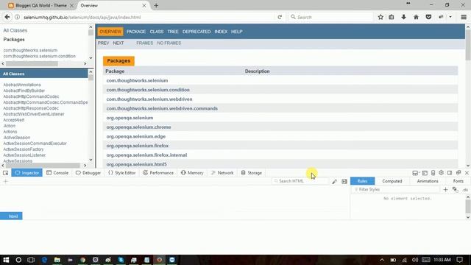Open the Network panel
This screenshot has height=265, width=471.
click(222, 173)
